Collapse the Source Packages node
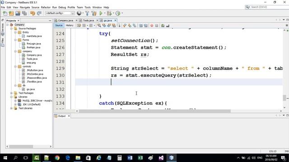Image resolution: width=289 pixels, height=162 pixels. (11, 28)
